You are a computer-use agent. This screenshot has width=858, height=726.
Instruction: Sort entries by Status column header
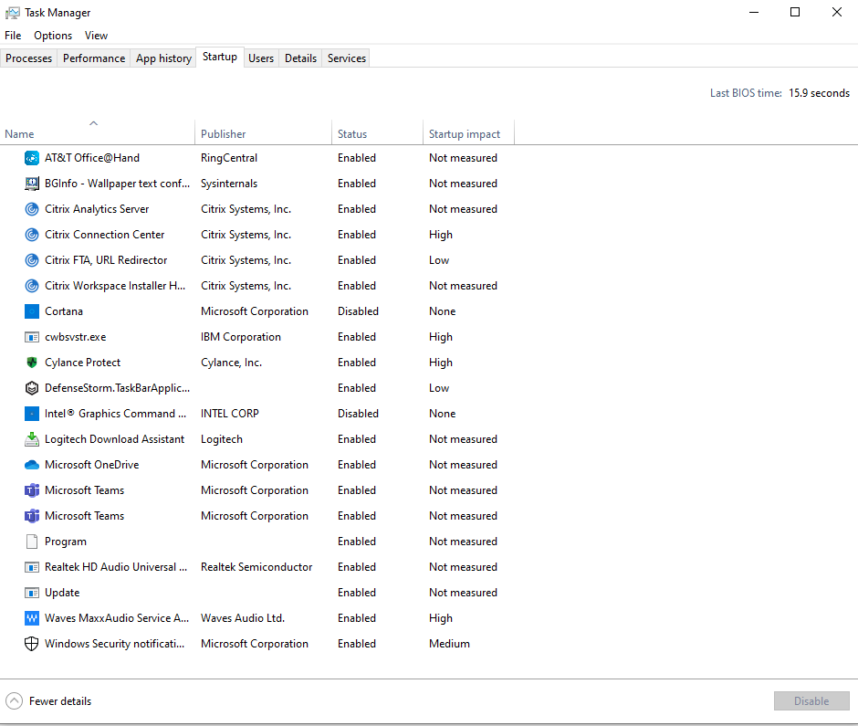(352, 134)
